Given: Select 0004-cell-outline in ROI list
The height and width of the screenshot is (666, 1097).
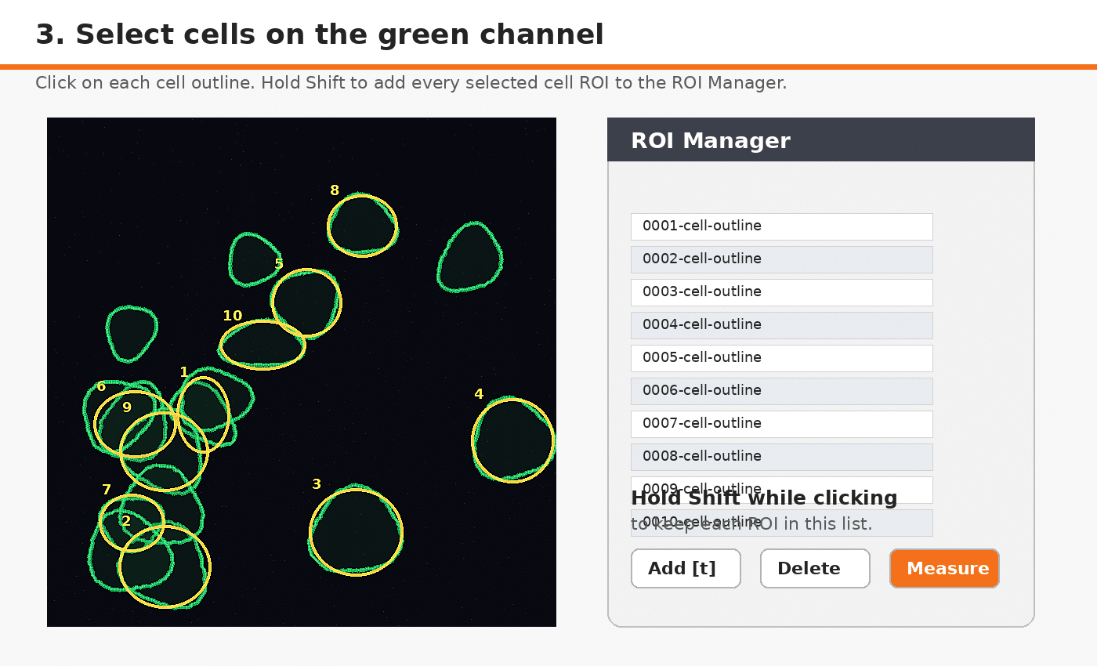Looking at the screenshot, I should [x=781, y=325].
